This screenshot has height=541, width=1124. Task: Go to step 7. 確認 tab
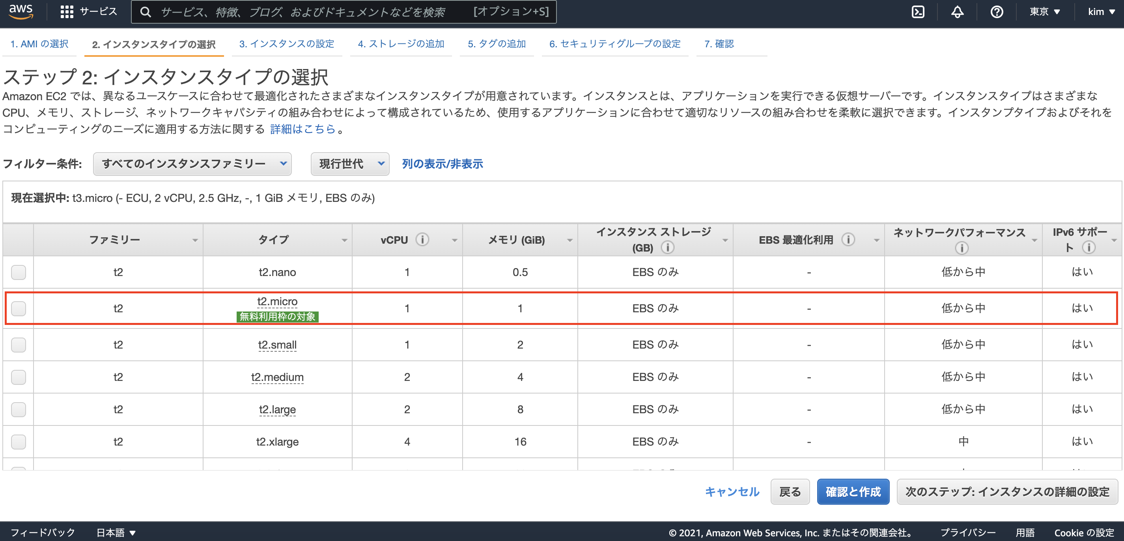719,44
